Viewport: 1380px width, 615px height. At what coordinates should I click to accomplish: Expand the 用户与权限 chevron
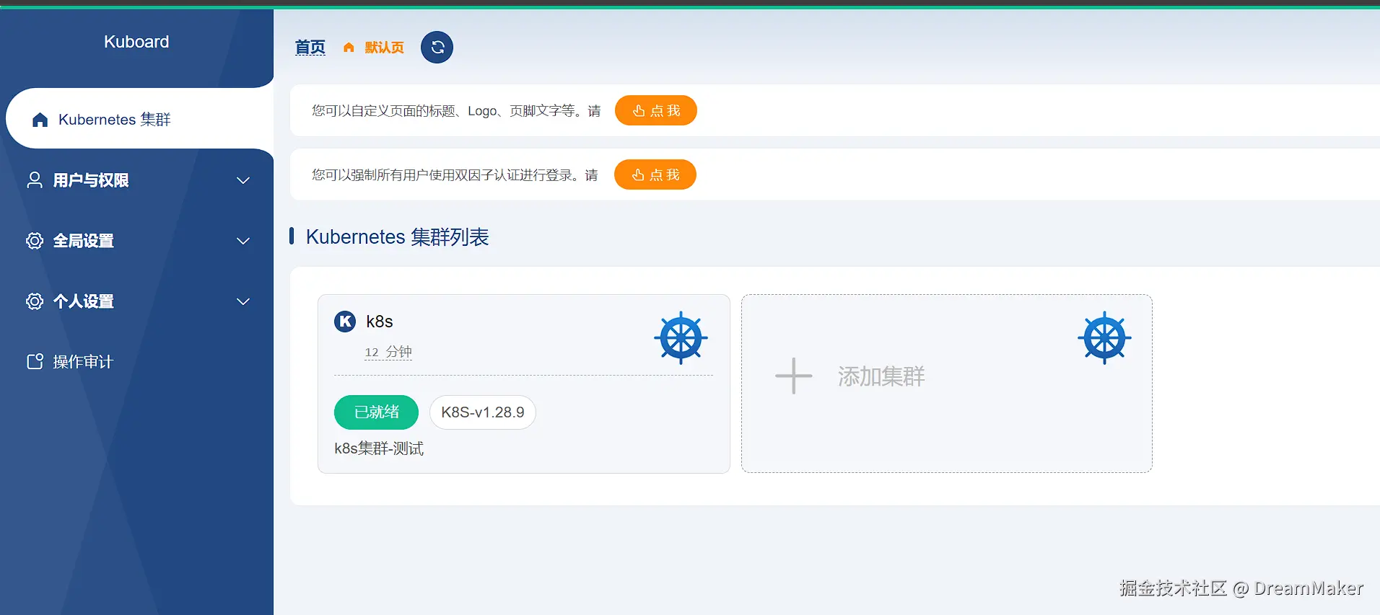(x=243, y=180)
